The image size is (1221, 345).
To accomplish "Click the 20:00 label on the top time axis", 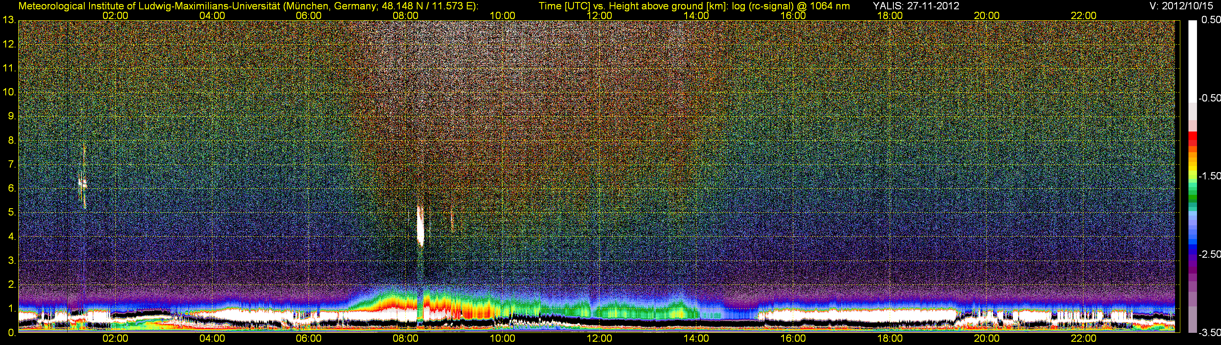I will click(x=987, y=15).
